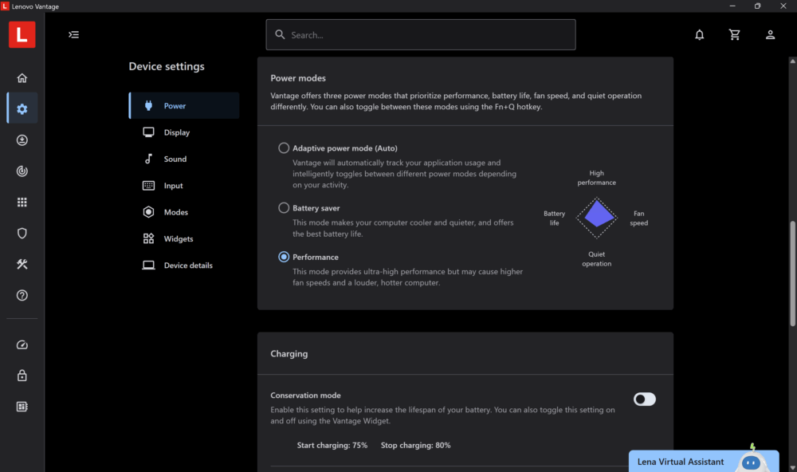Select the Performance radio button
The image size is (797, 472).
(284, 257)
